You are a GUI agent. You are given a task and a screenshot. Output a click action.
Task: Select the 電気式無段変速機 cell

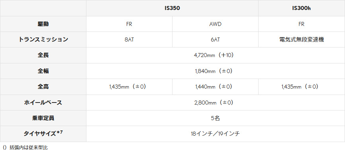click(x=302, y=39)
